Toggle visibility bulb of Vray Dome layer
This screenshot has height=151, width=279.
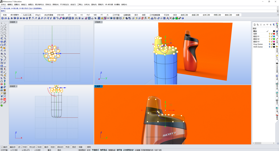(x=269, y=44)
